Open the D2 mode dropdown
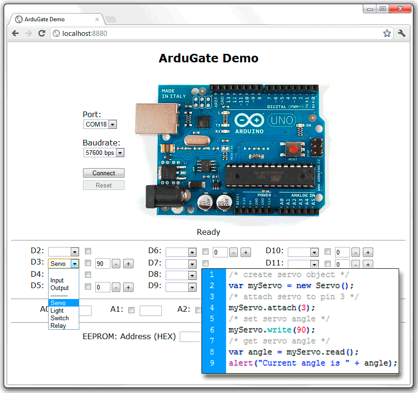This screenshot has width=418, height=393. pos(63,251)
